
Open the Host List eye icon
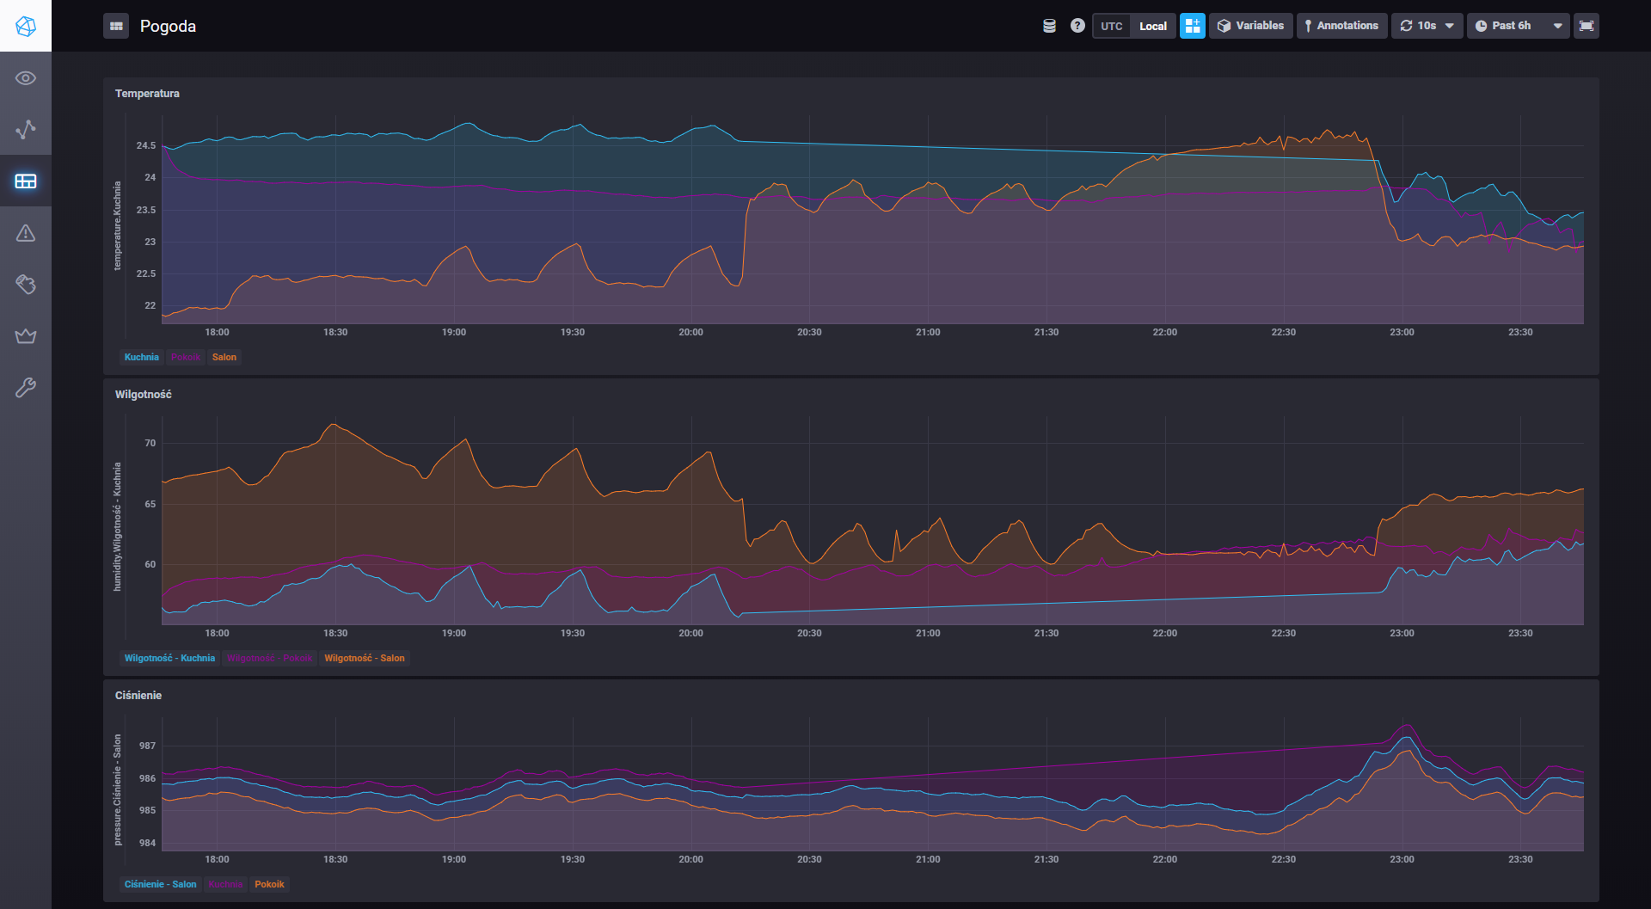pyautogui.click(x=25, y=77)
